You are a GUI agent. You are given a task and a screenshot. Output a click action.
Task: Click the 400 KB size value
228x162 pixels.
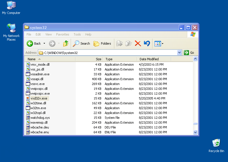pyautogui.click(x=96, y=79)
